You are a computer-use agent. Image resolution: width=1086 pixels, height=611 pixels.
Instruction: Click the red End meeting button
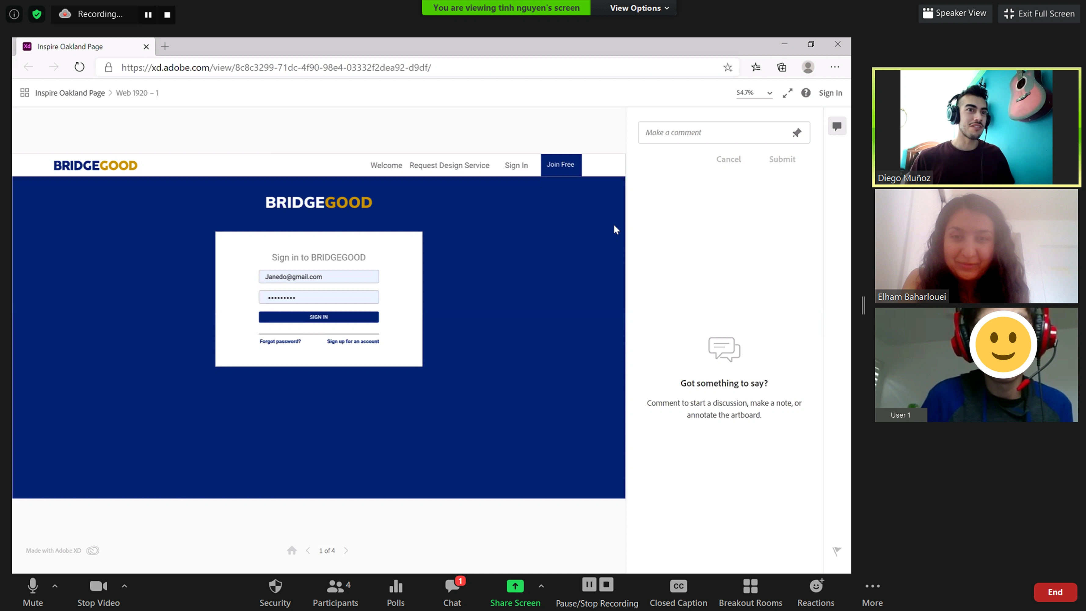point(1055,592)
